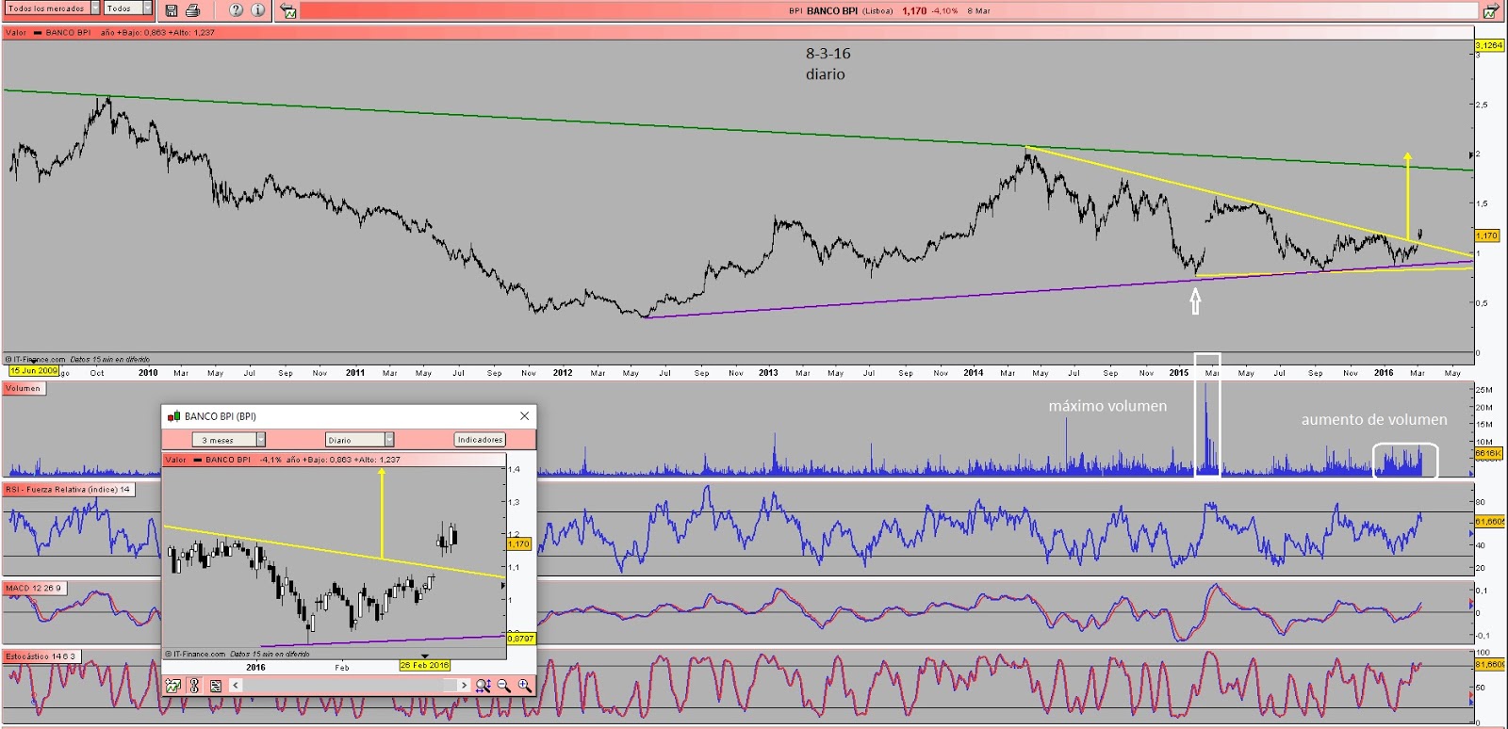Image resolution: width=1508 pixels, height=729 pixels.
Task: Click the yellow 3,1264 price tag at top right
Action: click(1489, 45)
